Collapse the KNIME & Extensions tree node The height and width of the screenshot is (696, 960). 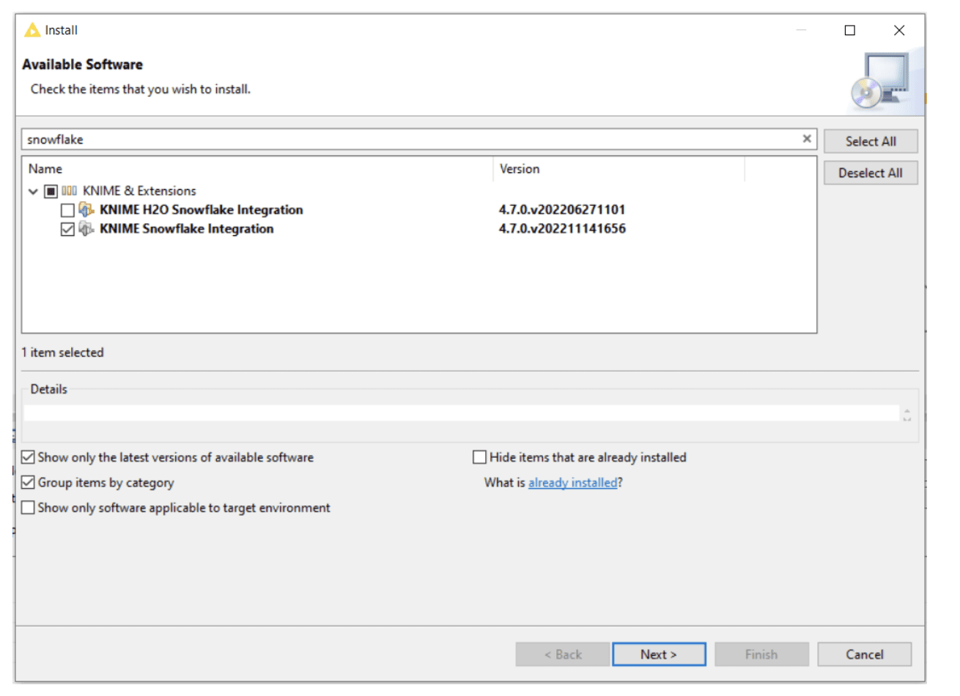[x=33, y=191]
